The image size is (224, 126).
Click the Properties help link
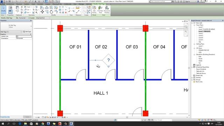tap(5, 117)
